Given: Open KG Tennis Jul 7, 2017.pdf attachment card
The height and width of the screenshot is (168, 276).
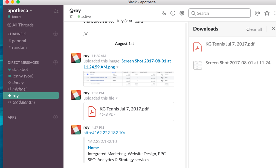Looking at the screenshot, I should (129, 112).
